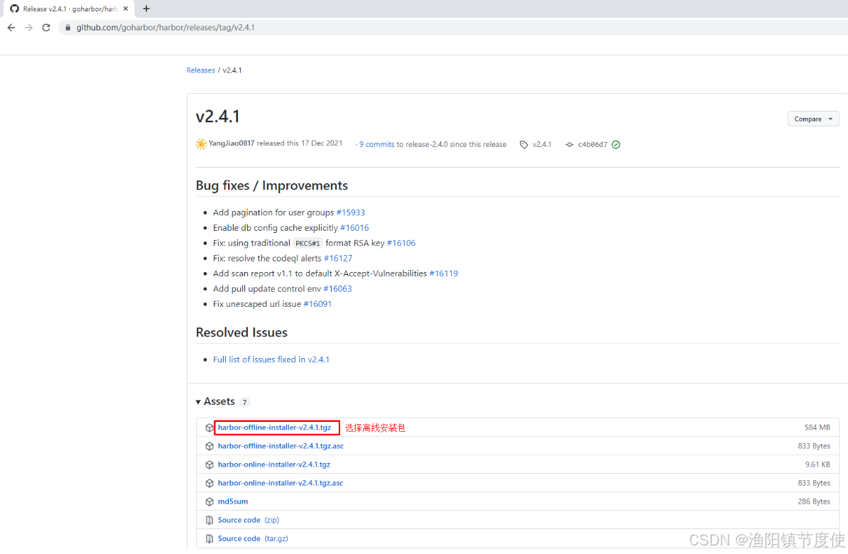Focus the github.com address bar URL

165,28
